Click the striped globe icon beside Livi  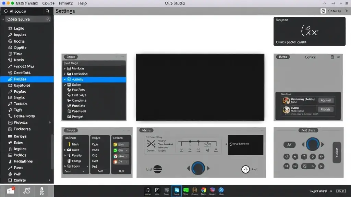point(158,169)
